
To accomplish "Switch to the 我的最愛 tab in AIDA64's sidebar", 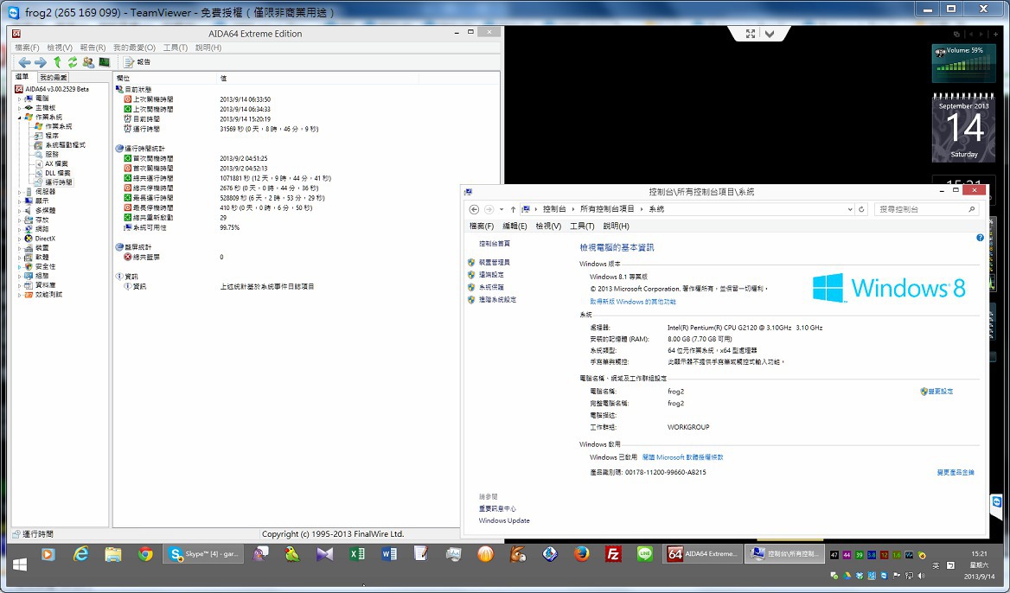I will click(x=53, y=77).
